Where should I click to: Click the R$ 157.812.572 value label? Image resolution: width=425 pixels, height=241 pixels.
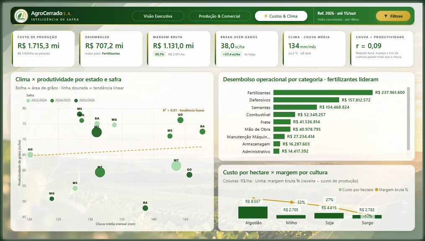click(356, 100)
